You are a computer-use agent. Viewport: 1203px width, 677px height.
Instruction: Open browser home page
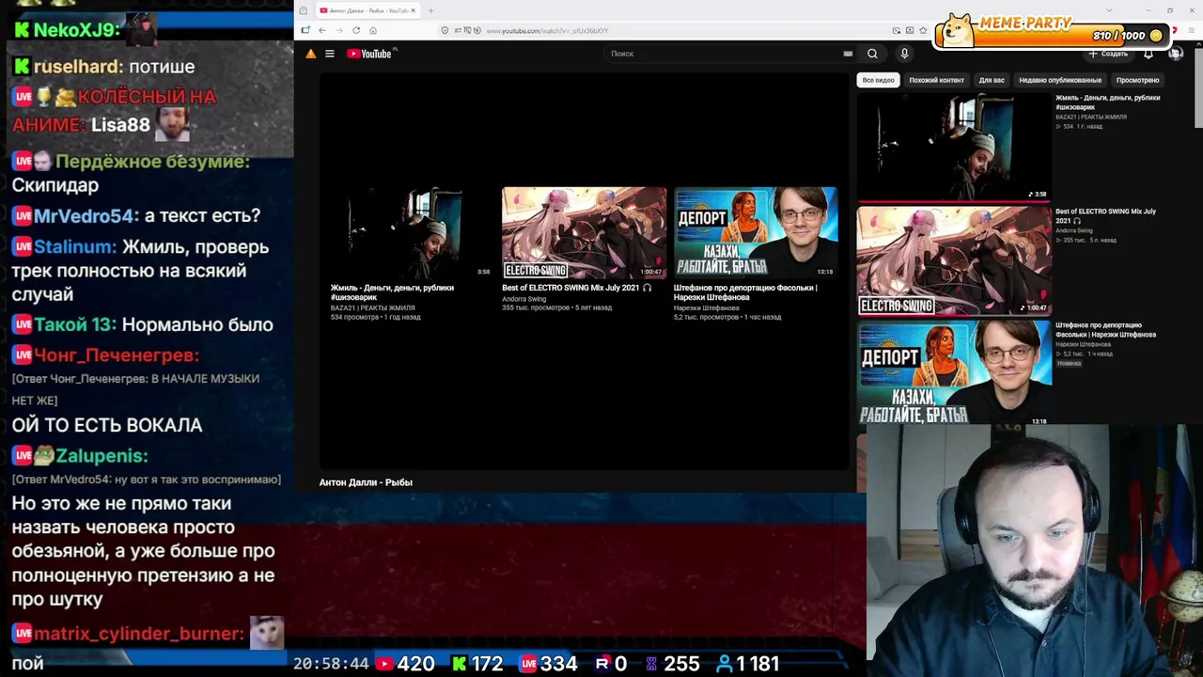click(x=373, y=30)
